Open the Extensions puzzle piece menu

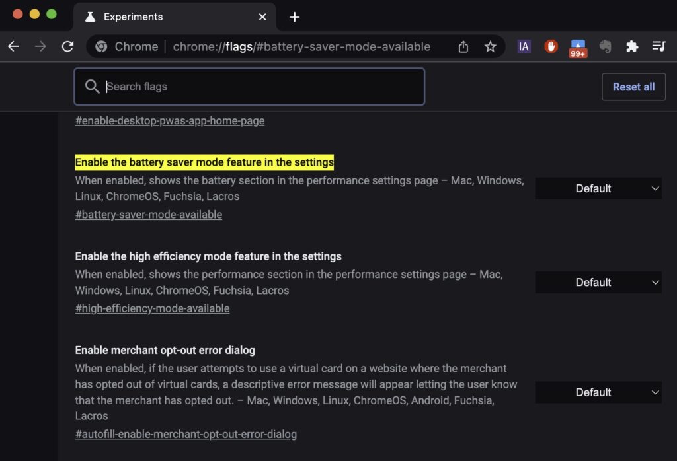(x=632, y=46)
